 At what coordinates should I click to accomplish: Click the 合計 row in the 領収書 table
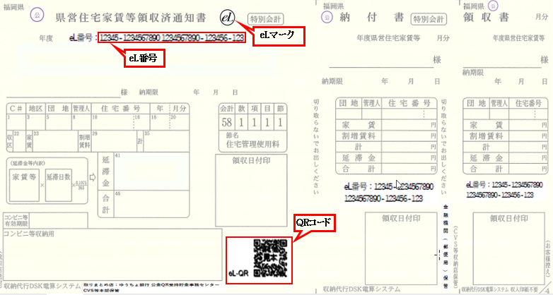[x=506, y=169]
